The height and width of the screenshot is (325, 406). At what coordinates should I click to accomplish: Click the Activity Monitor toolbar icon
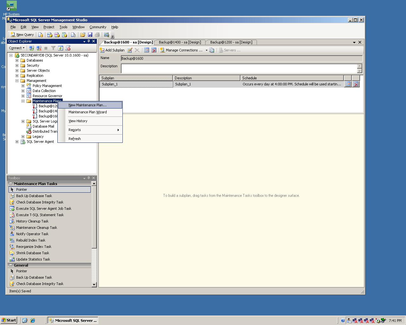pyautogui.click(x=107, y=35)
